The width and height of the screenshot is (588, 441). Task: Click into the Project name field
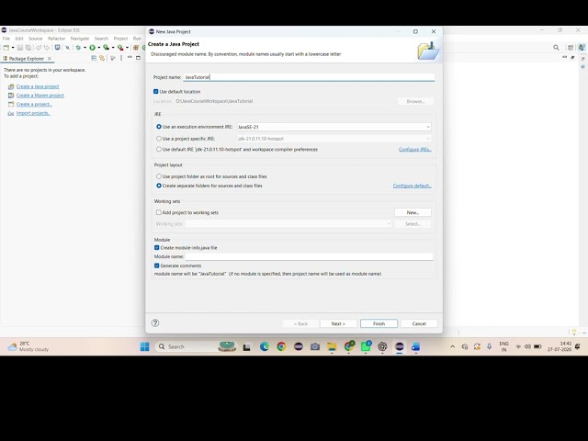pyautogui.click(x=309, y=77)
